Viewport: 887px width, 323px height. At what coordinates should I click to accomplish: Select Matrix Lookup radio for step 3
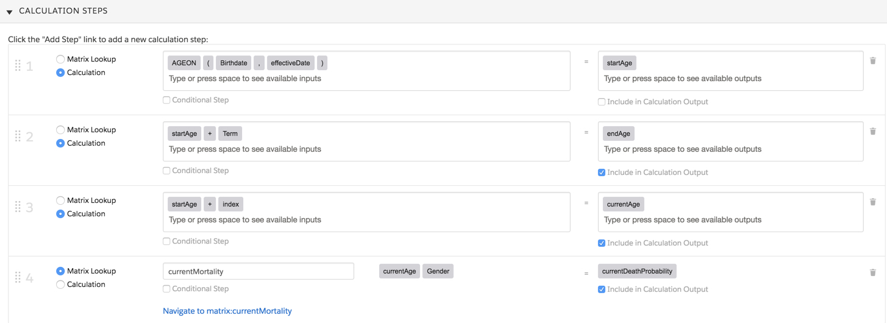pos(60,201)
